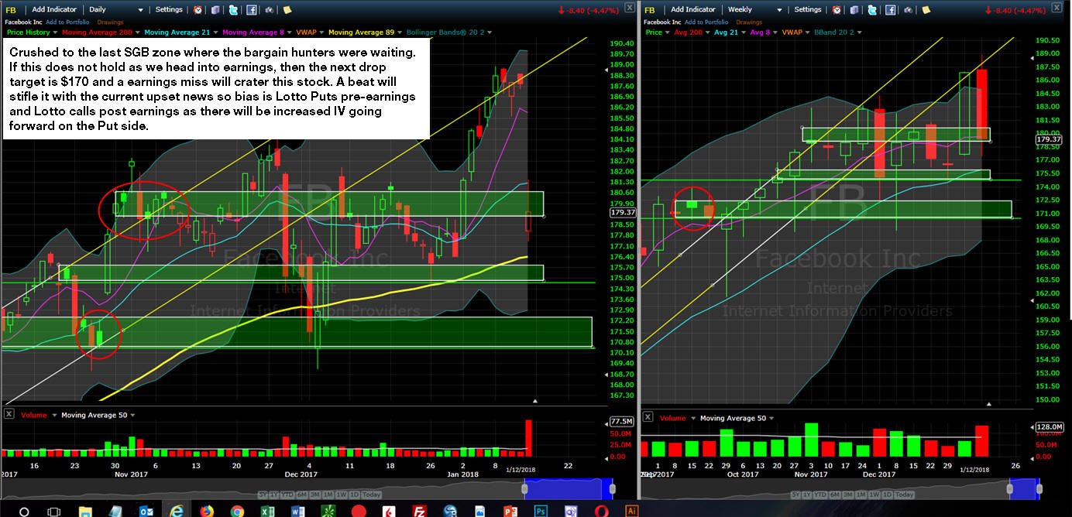Image resolution: width=1072 pixels, height=517 pixels.
Task: Open the Drawings link on the weekly chart
Action: click(x=748, y=22)
